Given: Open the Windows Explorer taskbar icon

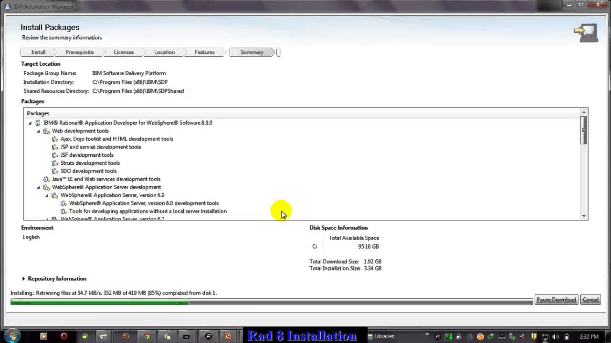Looking at the screenshot, I should (x=103, y=336).
